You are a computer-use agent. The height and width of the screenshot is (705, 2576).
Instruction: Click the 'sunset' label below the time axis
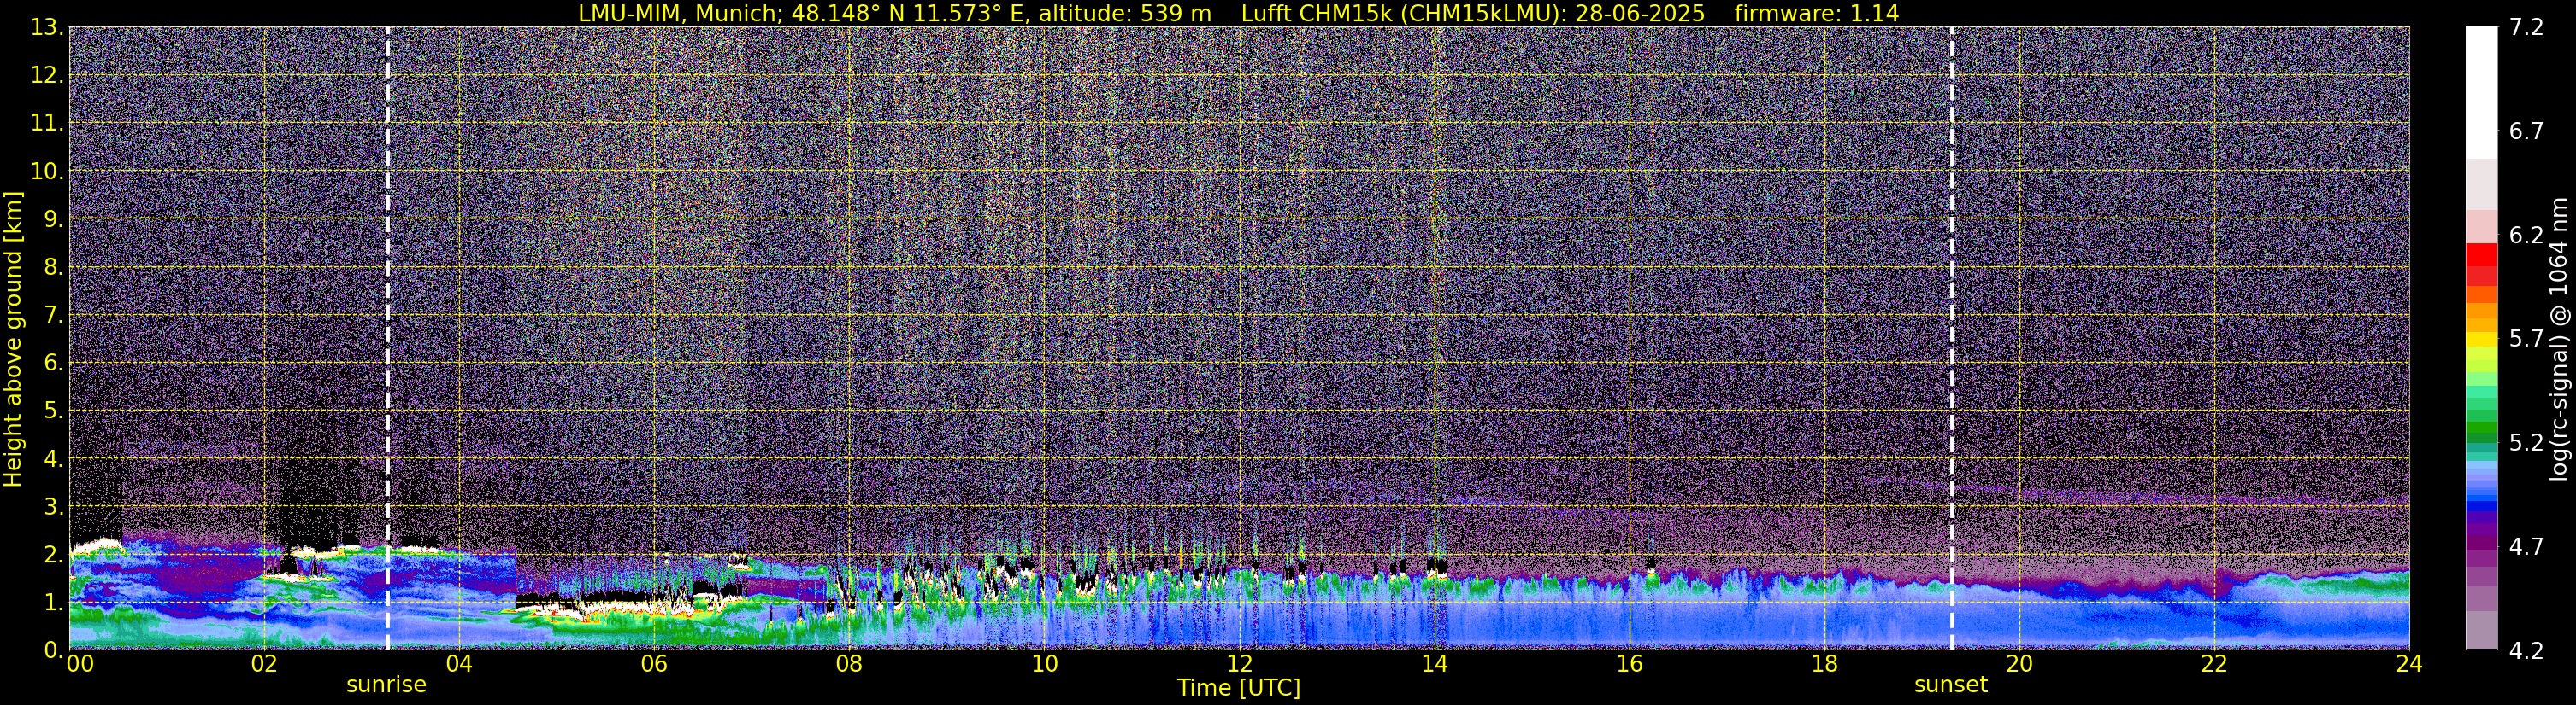[1951, 685]
